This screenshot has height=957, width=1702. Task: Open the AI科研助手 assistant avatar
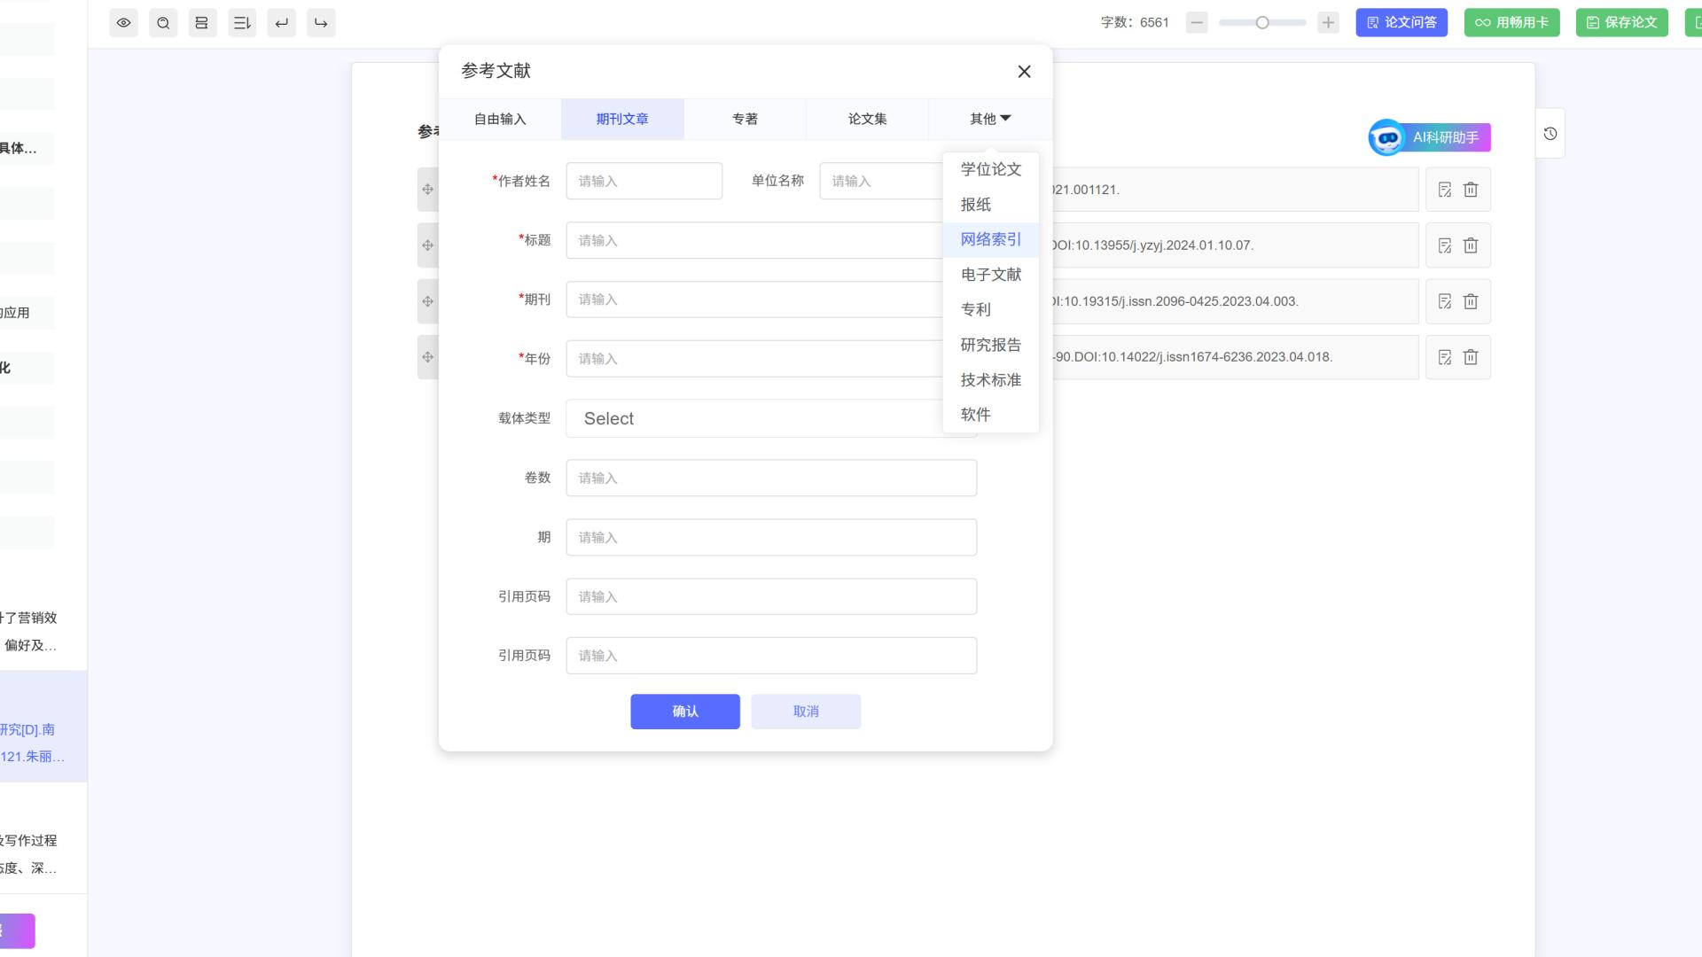[1386, 137]
